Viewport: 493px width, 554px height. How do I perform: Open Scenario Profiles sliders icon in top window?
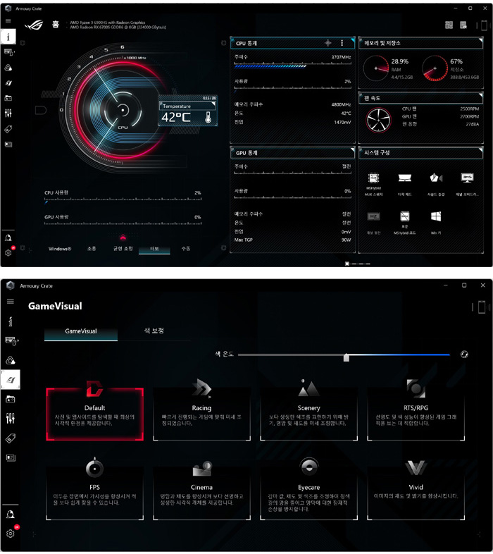pyautogui.click(x=8, y=113)
